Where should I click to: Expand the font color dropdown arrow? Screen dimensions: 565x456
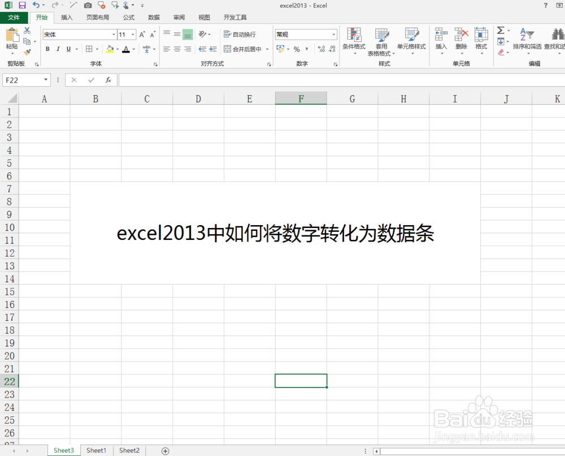(134, 49)
